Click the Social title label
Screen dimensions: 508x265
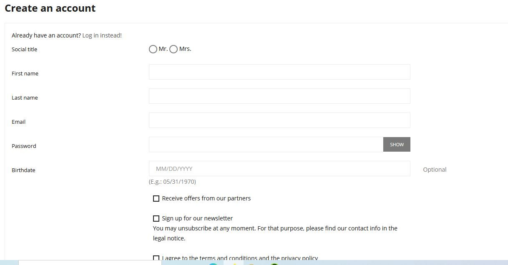[x=24, y=49]
